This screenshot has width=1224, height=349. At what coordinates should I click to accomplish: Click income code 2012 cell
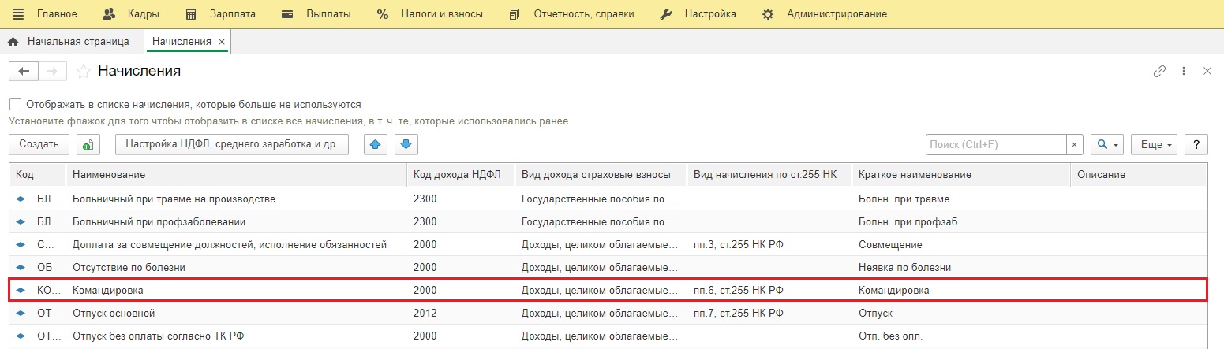461,313
